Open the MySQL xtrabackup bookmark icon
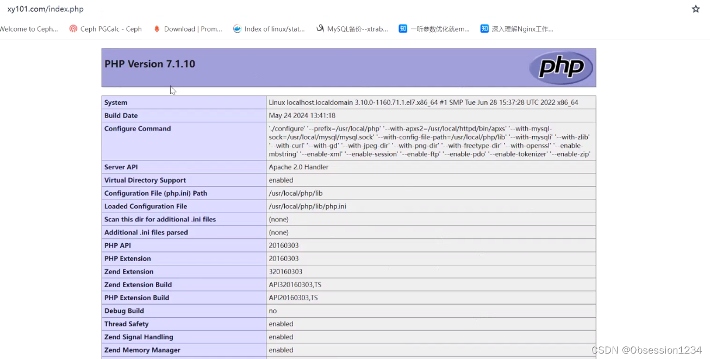 point(320,29)
